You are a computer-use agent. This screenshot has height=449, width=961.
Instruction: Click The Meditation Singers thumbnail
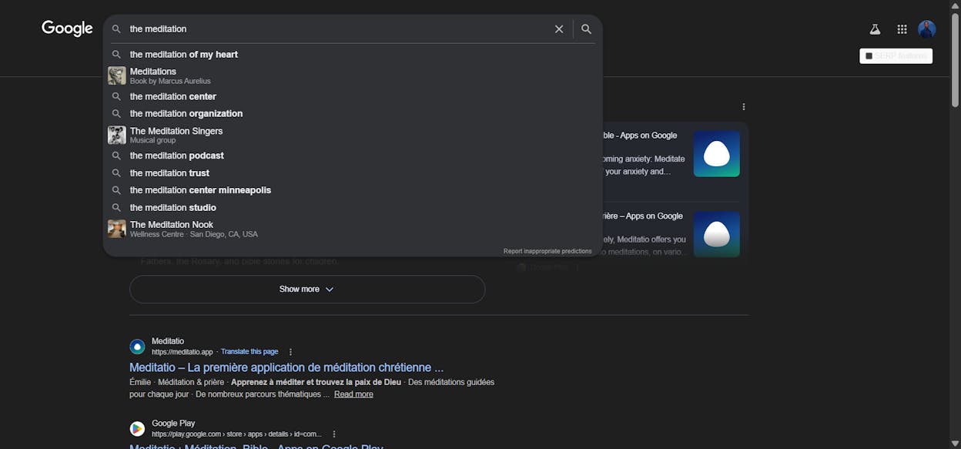tap(117, 135)
